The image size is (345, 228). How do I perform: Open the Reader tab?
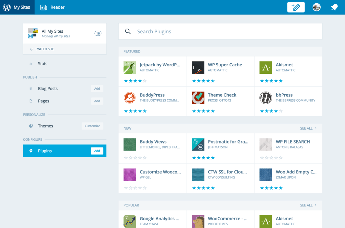coord(52,7)
